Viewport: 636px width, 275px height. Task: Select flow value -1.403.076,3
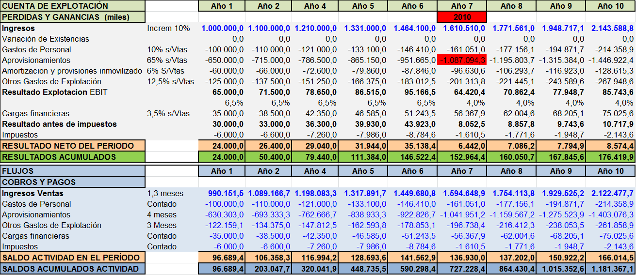pos(610,214)
